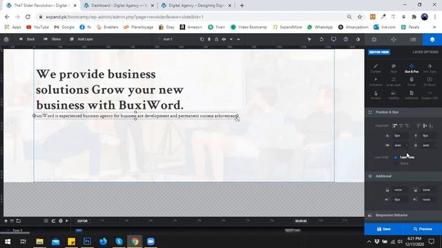
Task: Play the timeline animation
Action: [x=67, y=221]
